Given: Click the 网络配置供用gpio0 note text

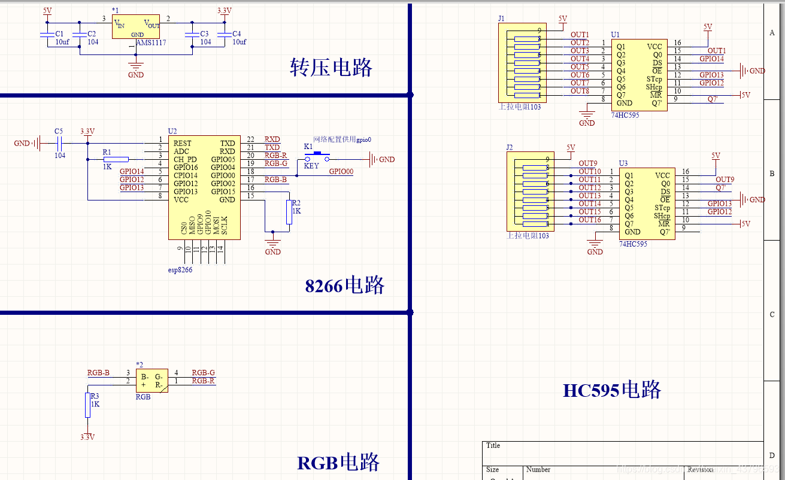Looking at the screenshot, I should coord(342,139).
